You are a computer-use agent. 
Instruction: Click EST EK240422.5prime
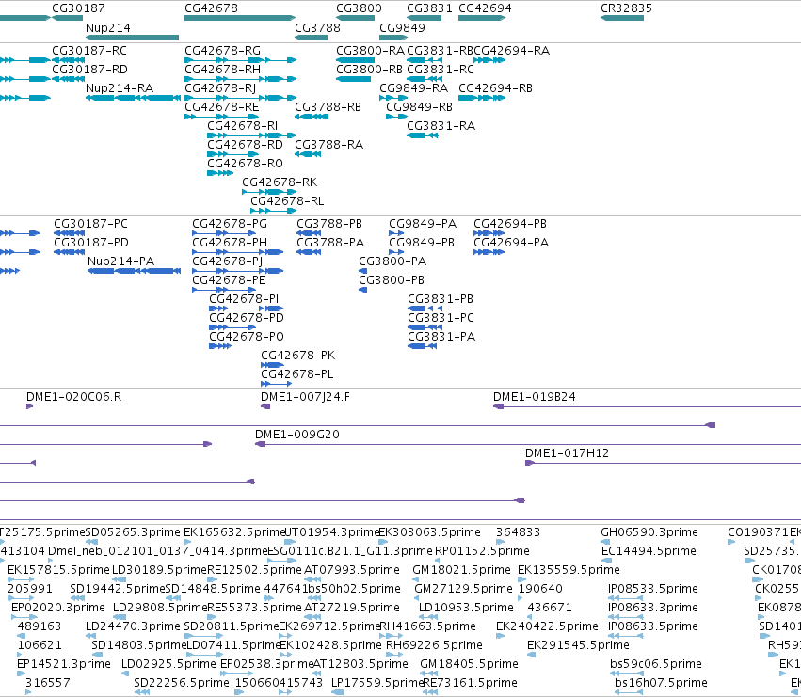point(547,626)
